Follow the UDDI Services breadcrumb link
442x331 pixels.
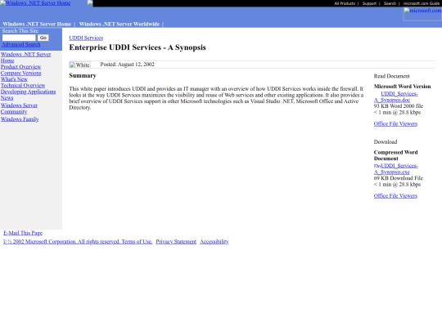pos(86,38)
